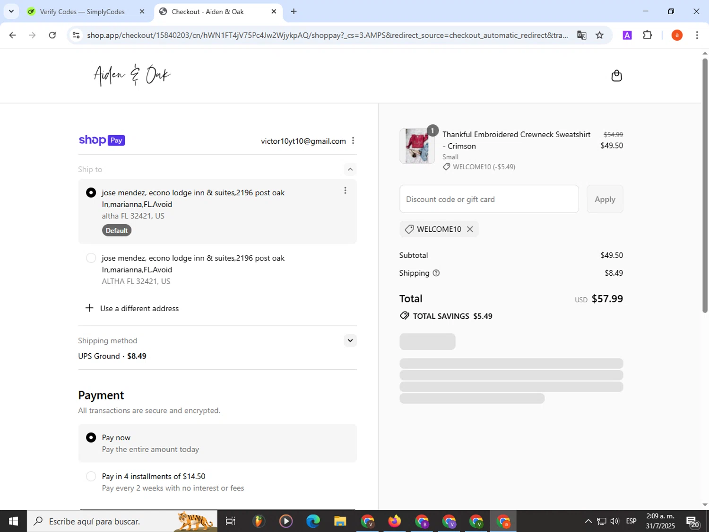Open the media player taskbar icon
The width and height of the screenshot is (709, 532).
(285, 521)
